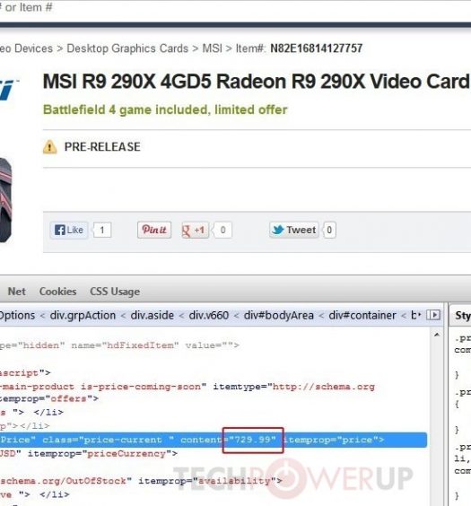
Task: Switch to the CSS Usage tab
Action: 115,292
